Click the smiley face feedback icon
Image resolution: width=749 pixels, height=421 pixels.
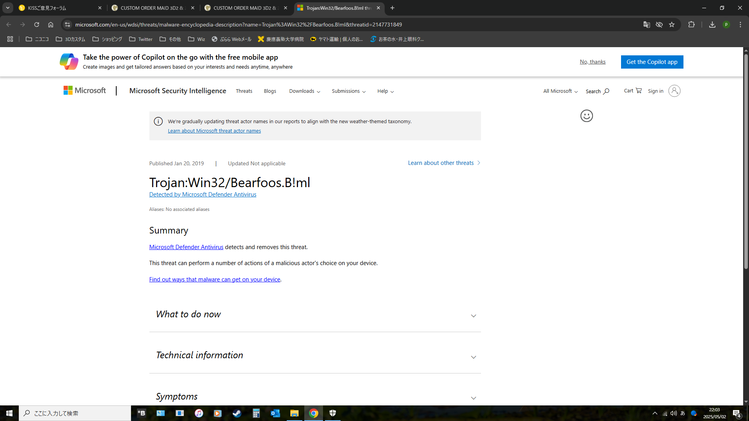tap(586, 116)
